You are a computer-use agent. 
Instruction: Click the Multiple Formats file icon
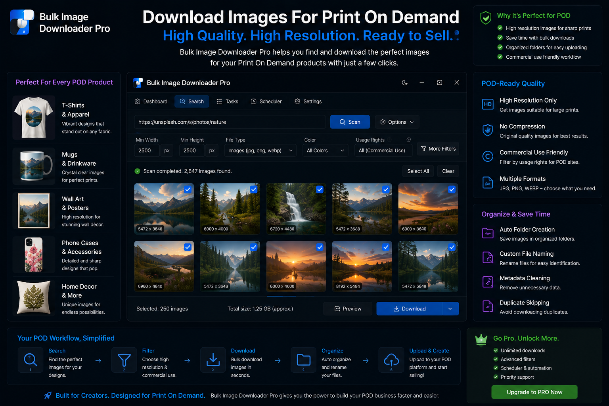pos(488,182)
